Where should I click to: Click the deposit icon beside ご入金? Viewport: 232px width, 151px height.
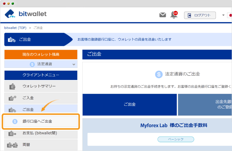click(x=12, y=98)
